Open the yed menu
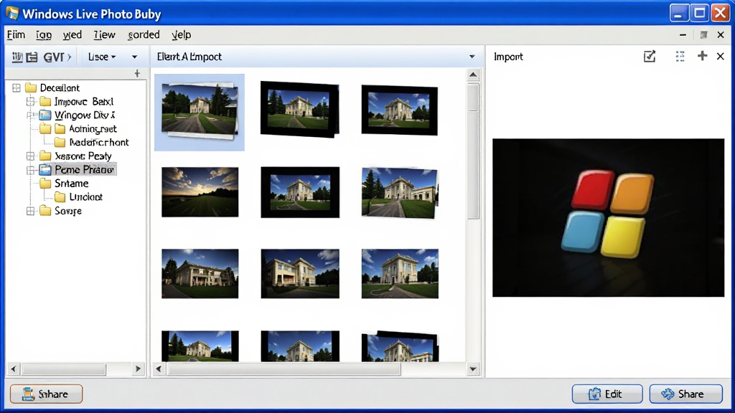 point(72,34)
